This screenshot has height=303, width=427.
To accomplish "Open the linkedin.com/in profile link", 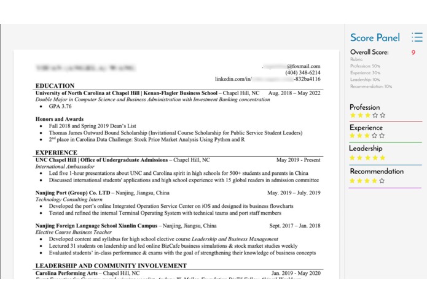I will [268, 79].
